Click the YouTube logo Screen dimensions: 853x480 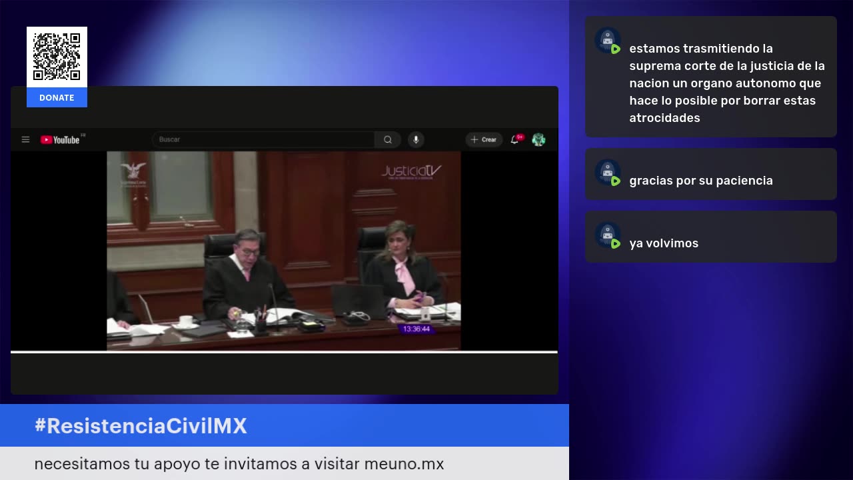61,139
